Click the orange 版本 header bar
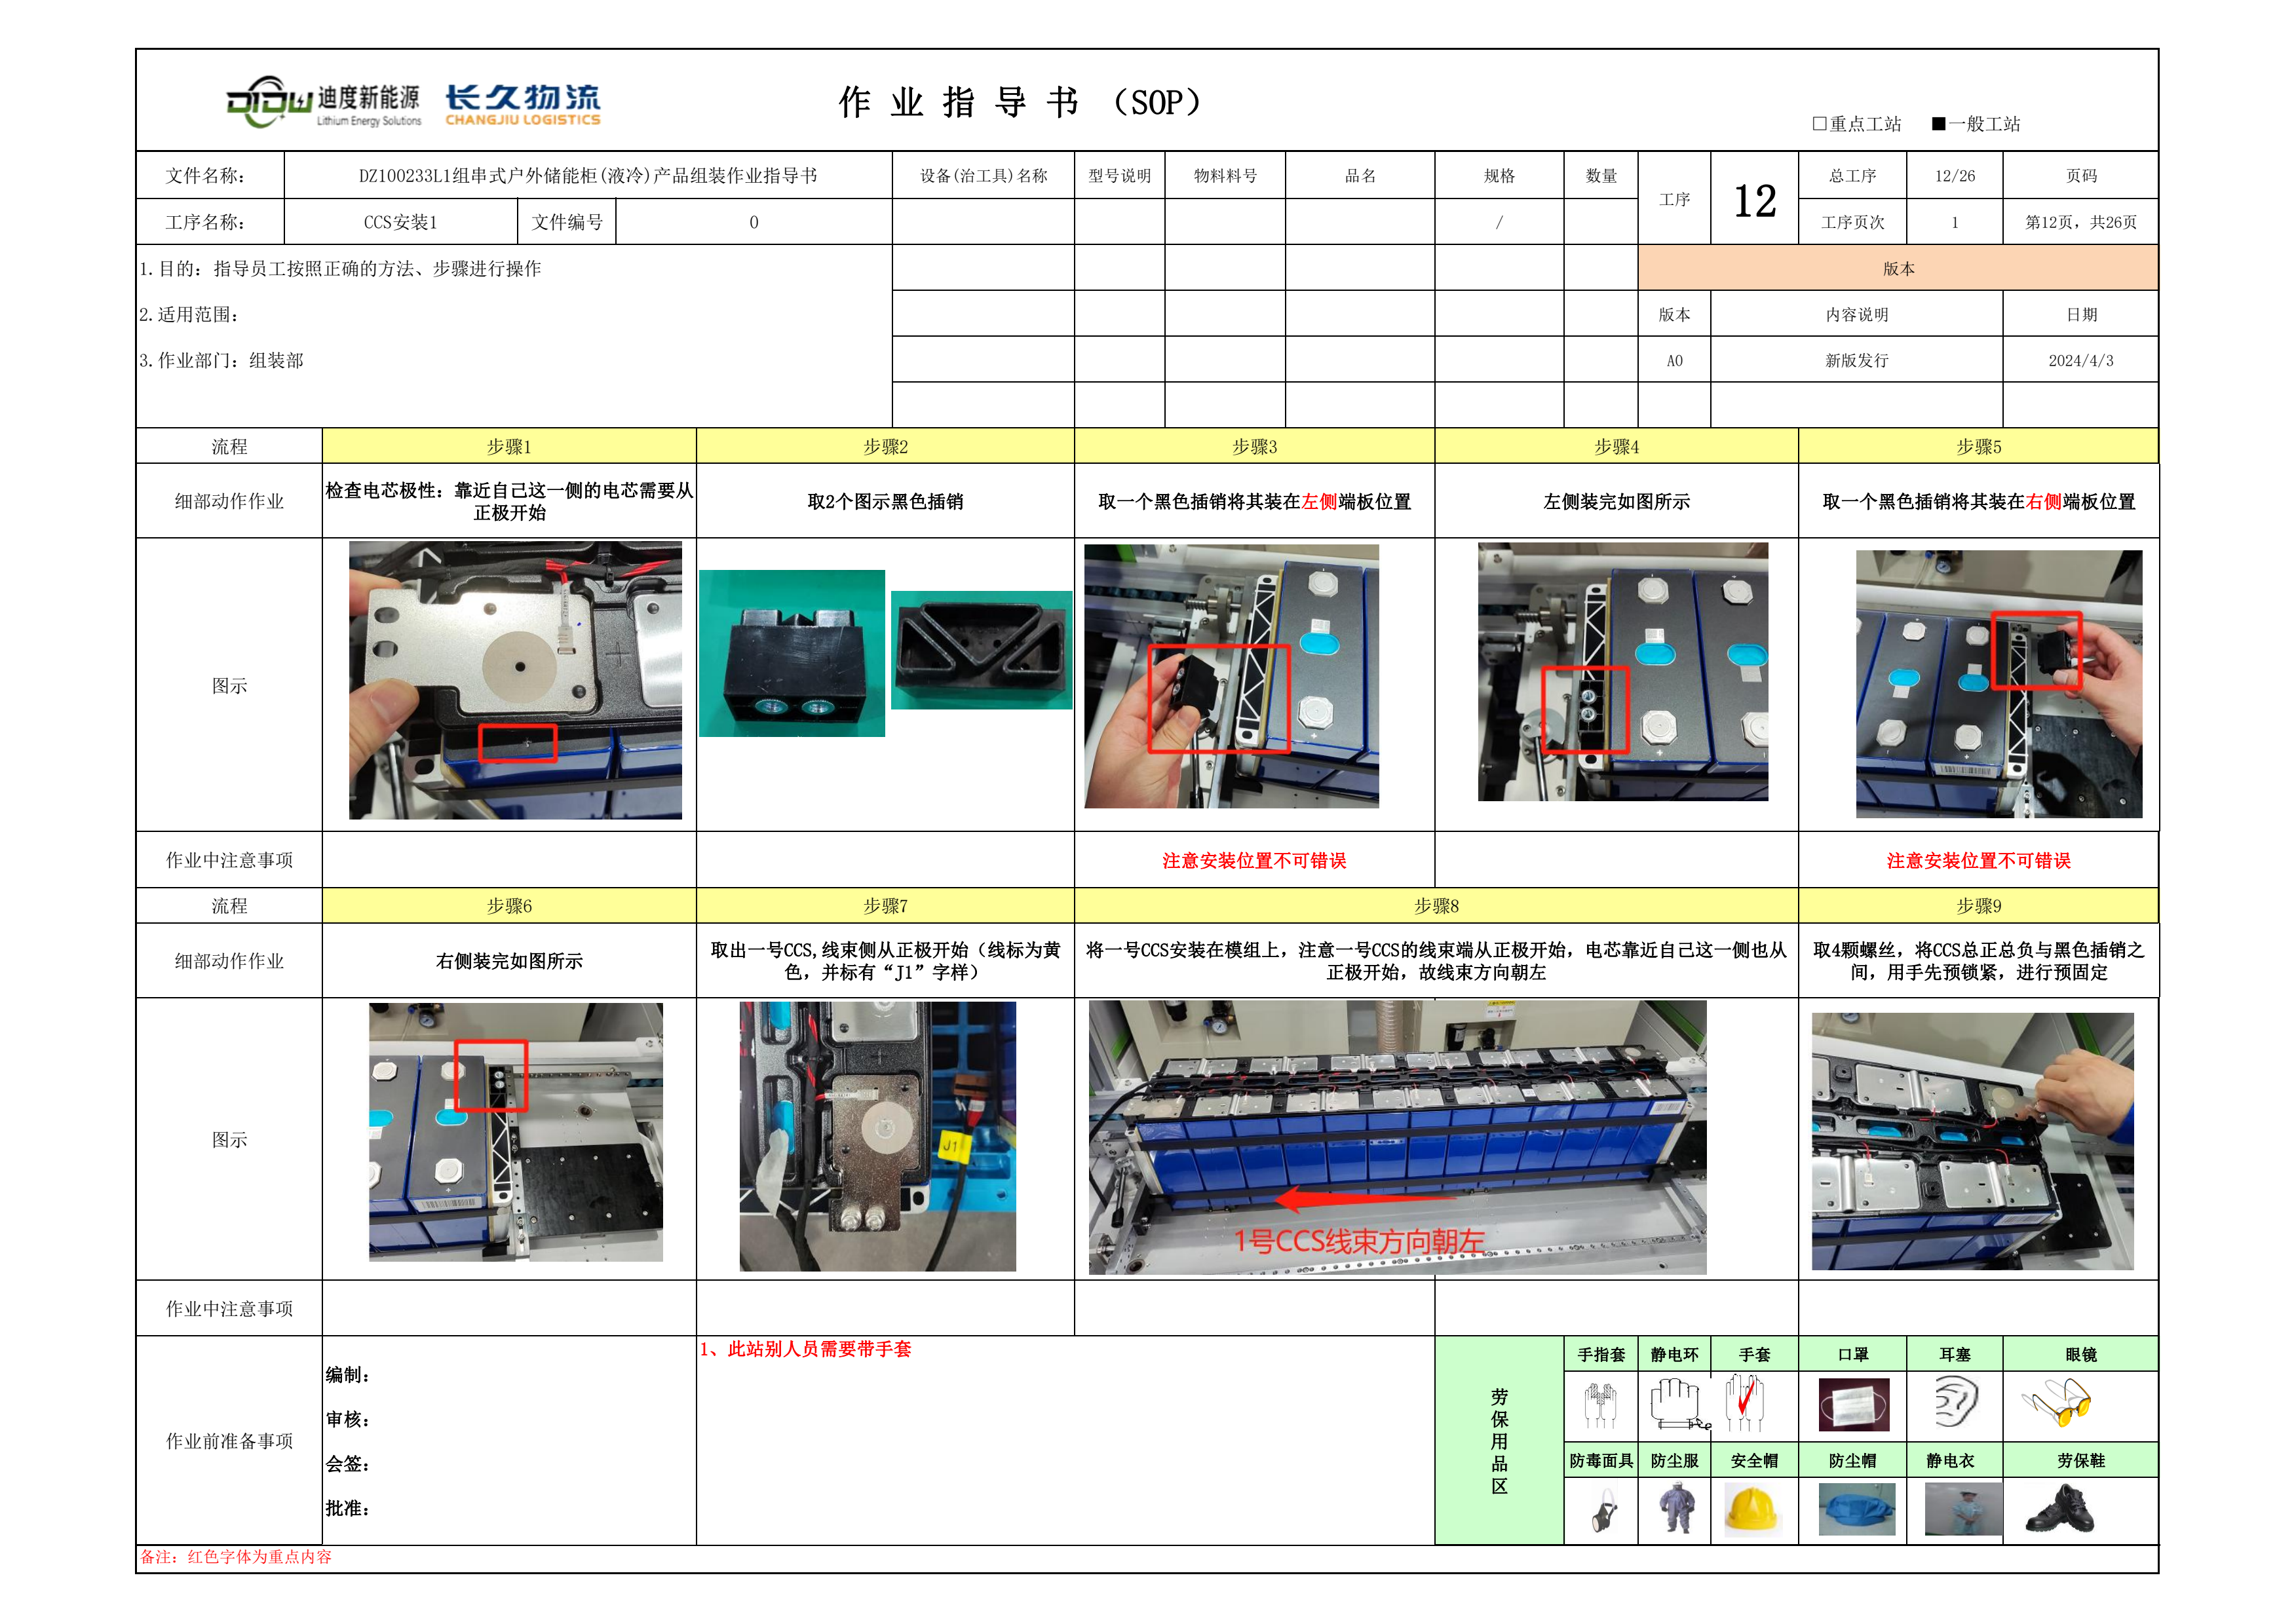The height and width of the screenshot is (1624, 2296). pyautogui.click(x=1897, y=268)
